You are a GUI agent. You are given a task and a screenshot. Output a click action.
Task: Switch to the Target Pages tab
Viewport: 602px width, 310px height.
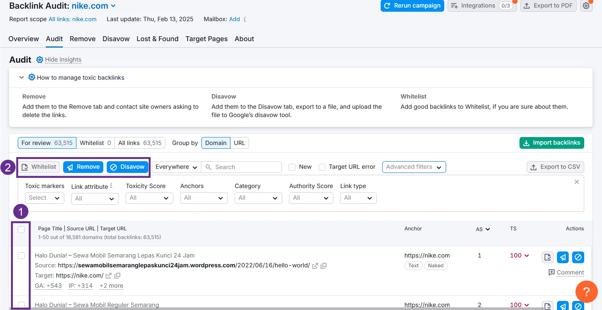(207, 39)
